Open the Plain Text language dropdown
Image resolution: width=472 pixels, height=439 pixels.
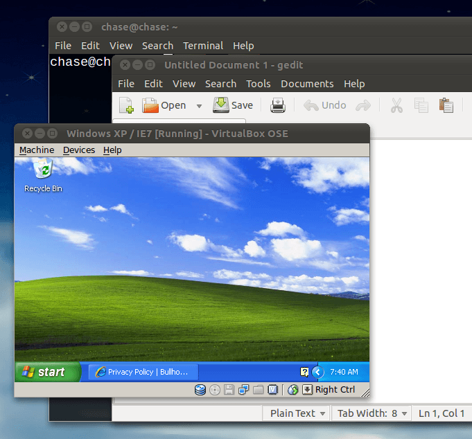point(298,413)
